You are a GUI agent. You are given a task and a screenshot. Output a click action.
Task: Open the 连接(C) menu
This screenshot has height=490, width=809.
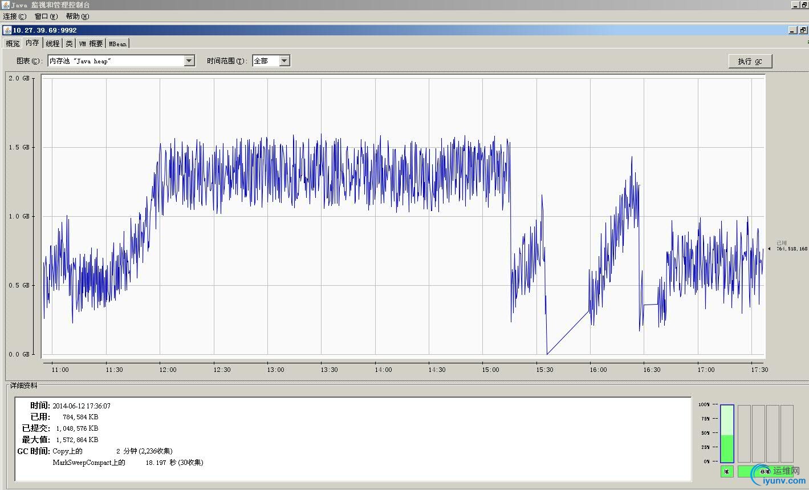pos(15,17)
